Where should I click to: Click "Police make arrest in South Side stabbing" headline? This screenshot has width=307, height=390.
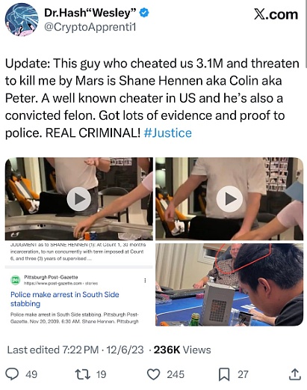coord(65,299)
